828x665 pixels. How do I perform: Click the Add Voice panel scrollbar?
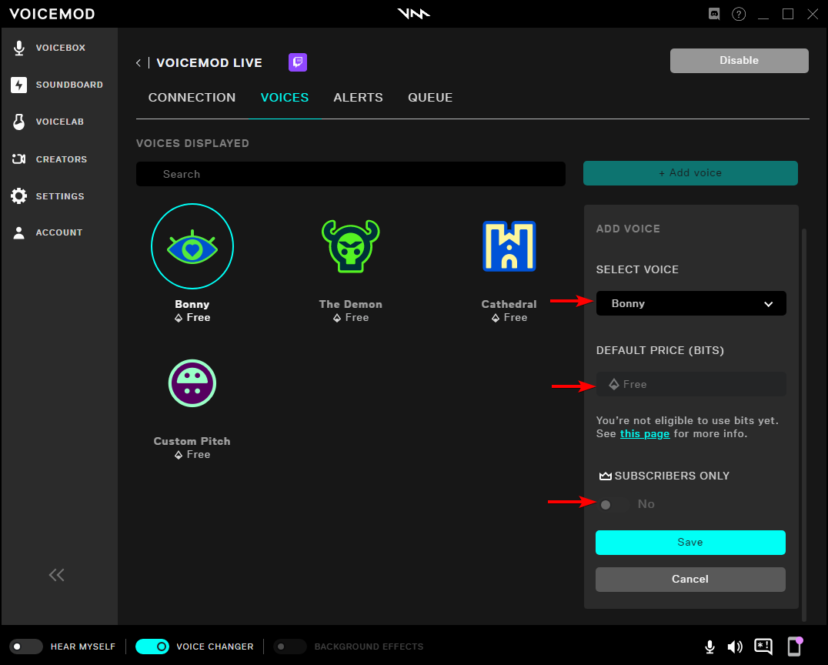pyautogui.click(x=803, y=425)
